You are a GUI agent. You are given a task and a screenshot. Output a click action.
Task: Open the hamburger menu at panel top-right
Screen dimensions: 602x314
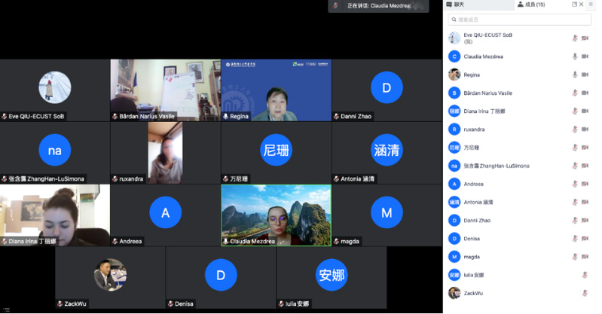click(591, 5)
